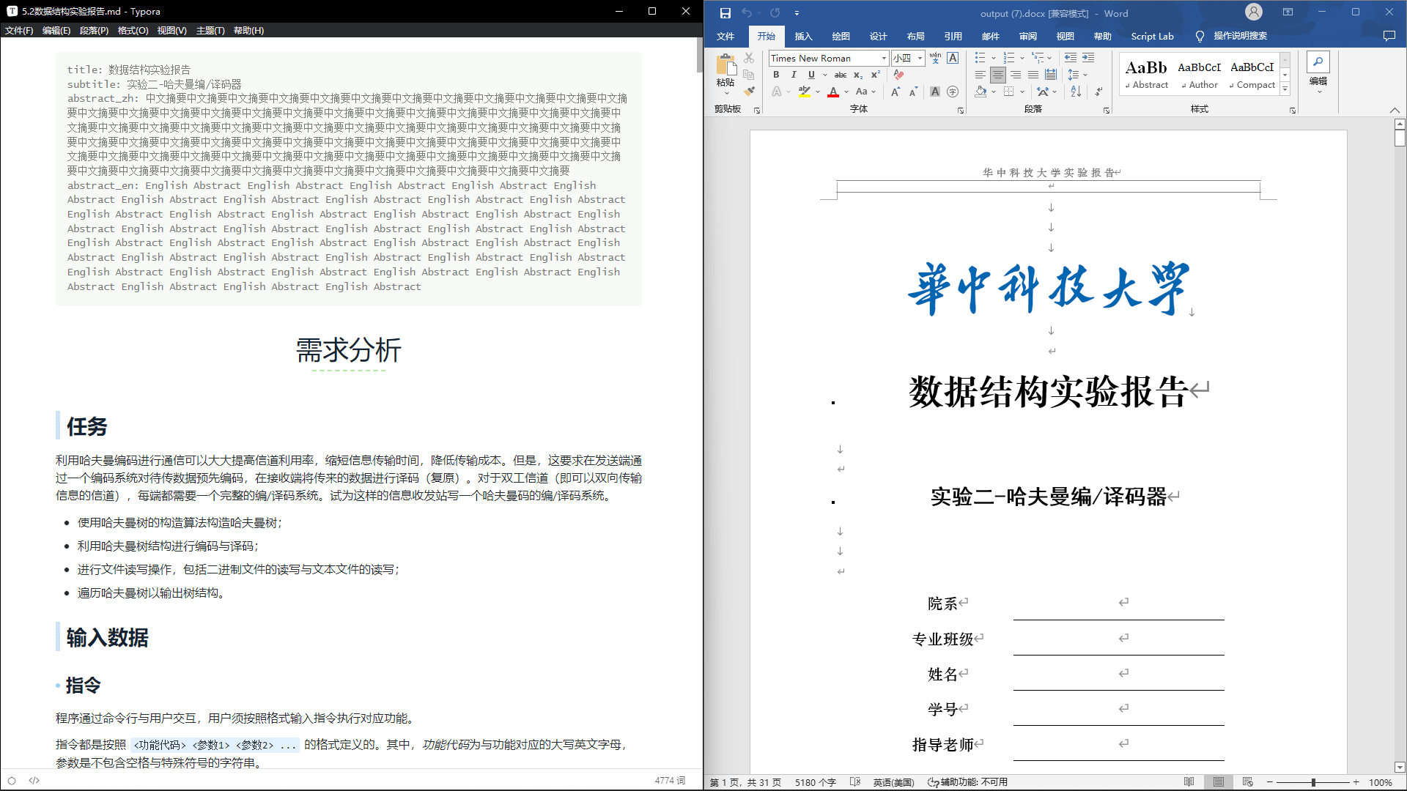Click the Sort A-Z icon
Screen dimensions: 1407x791
[1076, 92]
